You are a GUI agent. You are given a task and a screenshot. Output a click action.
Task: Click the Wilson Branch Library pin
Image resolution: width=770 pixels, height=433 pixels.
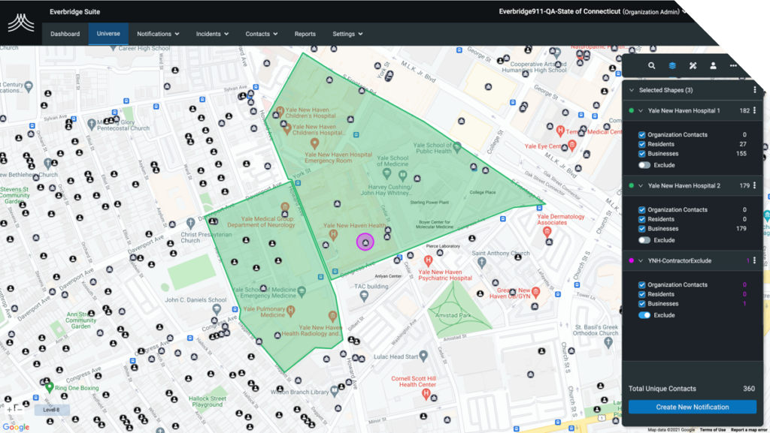pos(335,392)
